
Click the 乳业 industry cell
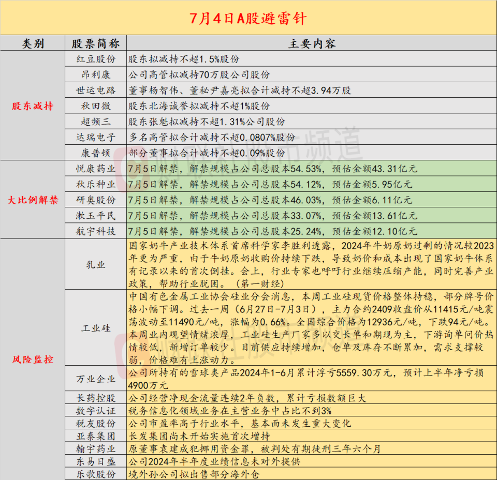(x=96, y=264)
